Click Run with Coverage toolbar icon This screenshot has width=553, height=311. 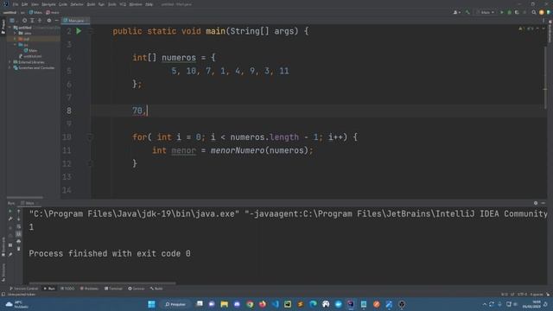tap(517, 12)
